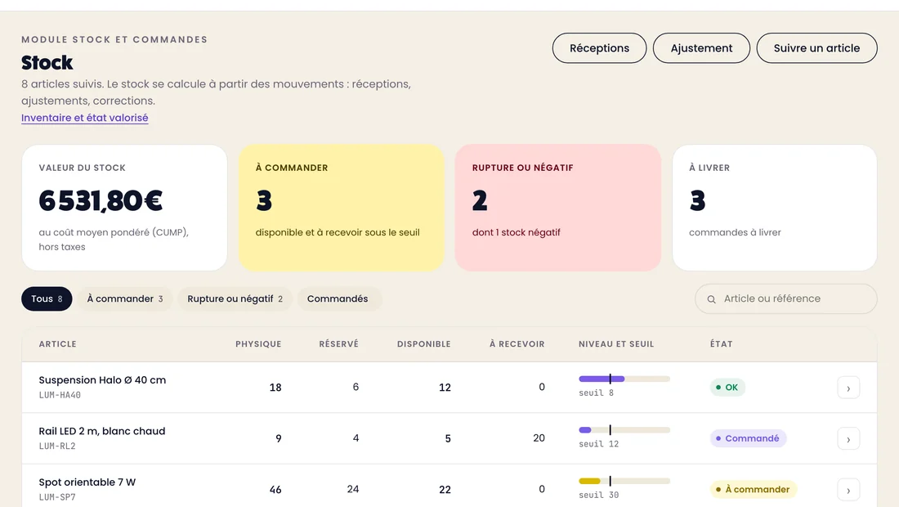Click seuil 12 label
This screenshot has width=899, height=507.
point(598,444)
